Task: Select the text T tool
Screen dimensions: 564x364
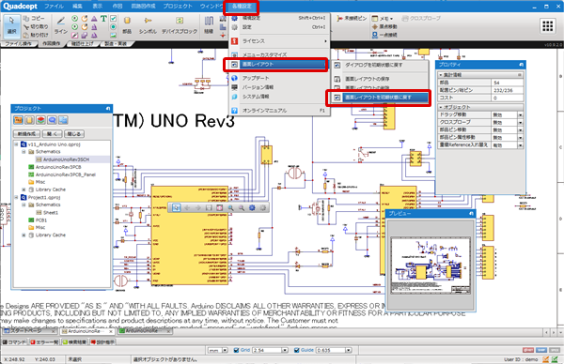Action: pos(103,19)
